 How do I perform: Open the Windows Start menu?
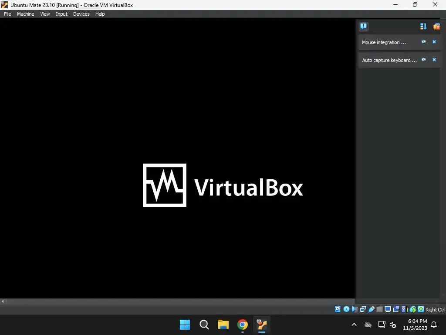(x=185, y=325)
